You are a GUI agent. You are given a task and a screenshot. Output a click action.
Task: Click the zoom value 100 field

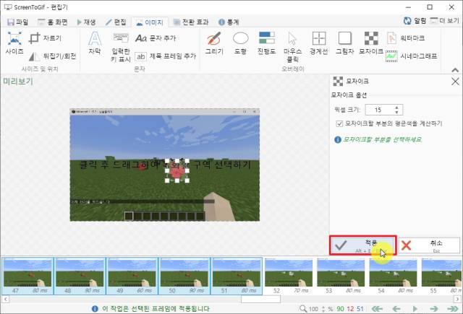tap(313, 309)
